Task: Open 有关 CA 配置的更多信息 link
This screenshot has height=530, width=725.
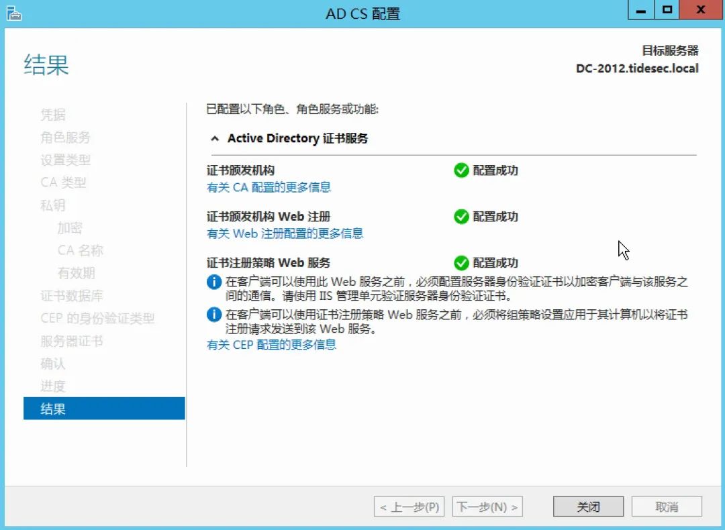Action: click(268, 187)
